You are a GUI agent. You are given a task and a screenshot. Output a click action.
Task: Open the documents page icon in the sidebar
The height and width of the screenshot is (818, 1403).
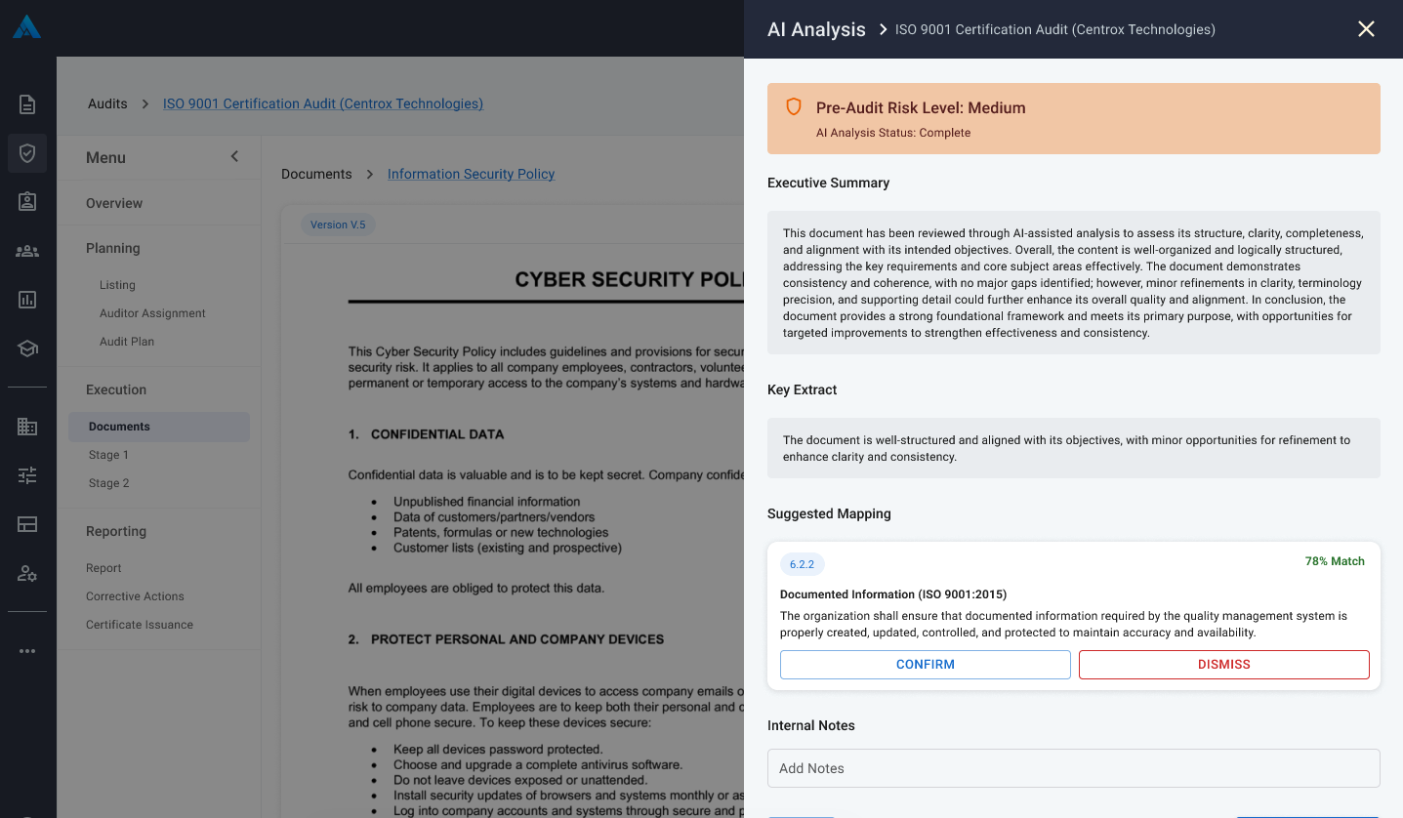tap(27, 104)
